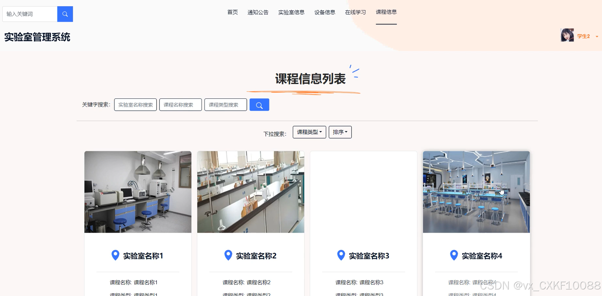
Task: Click the 实验室名称3 card title
Action: point(369,256)
